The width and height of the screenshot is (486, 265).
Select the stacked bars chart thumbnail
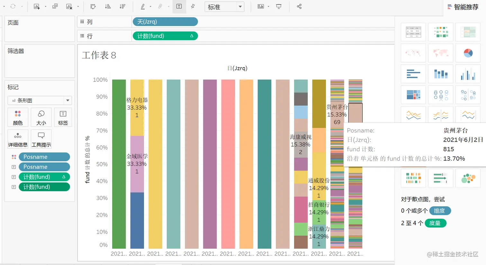tap(441, 74)
